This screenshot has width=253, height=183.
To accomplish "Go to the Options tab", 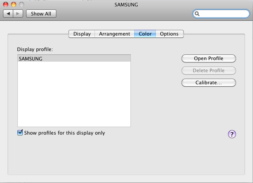I will pyautogui.click(x=169, y=34).
